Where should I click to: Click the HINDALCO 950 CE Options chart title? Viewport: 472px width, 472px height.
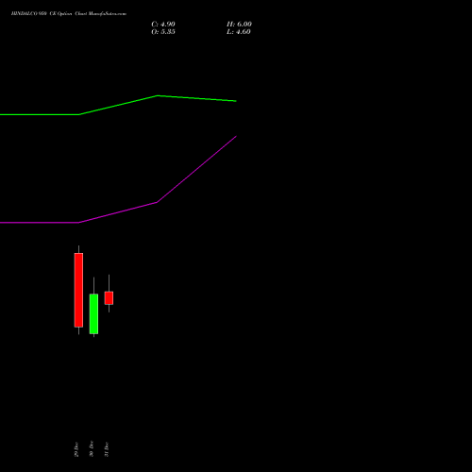click(x=69, y=14)
